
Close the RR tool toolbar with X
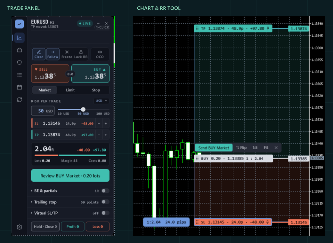point(276,148)
